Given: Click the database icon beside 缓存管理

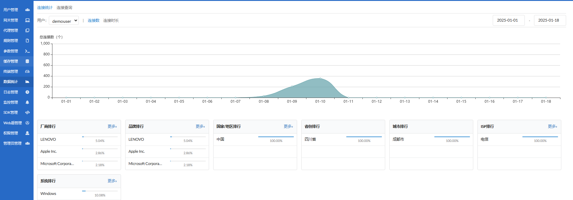Looking at the screenshot, I should tap(28, 61).
